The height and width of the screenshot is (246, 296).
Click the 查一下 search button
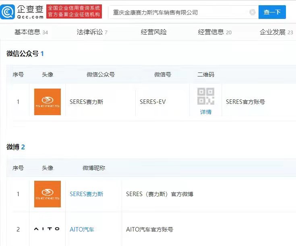click(272, 12)
